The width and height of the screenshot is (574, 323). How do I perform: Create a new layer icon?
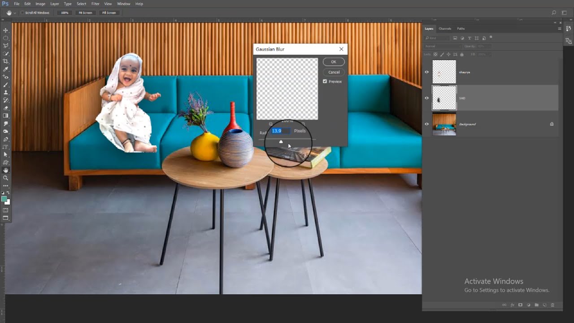point(544,305)
